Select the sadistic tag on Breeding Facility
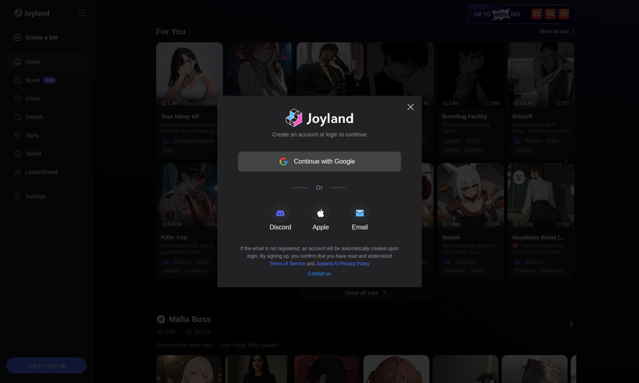Viewport: 639px width, 383px height. (x=452, y=141)
